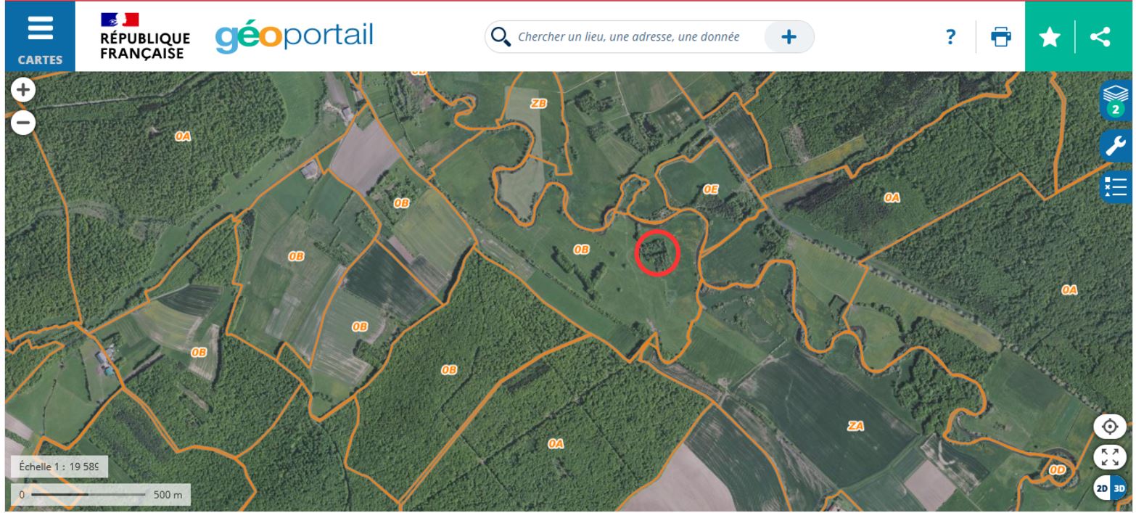The width and height of the screenshot is (1136, 513).
Task: Center map on my location
Action: [1110, 427]
